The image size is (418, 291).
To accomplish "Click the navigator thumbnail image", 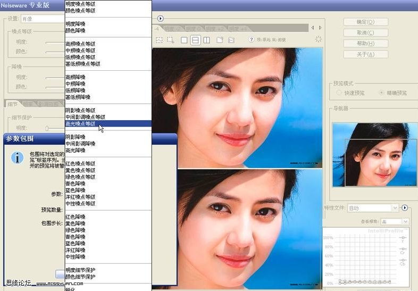I will (x=375, y=155).
